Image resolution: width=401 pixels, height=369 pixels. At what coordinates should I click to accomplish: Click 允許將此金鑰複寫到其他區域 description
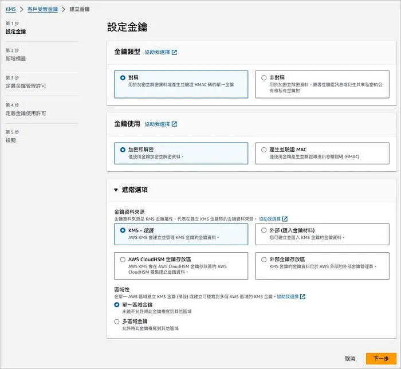pos(150,328)
